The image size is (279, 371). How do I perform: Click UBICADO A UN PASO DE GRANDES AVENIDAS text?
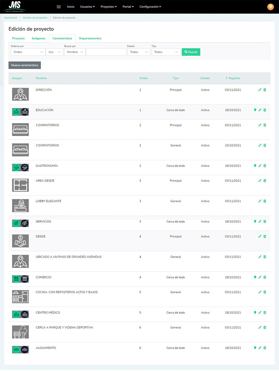click(69, 257)
